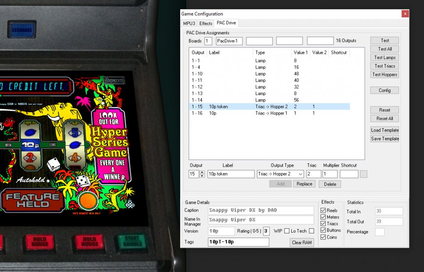424x272 pixels.
Task: Click Load Template
Action: 385,130
